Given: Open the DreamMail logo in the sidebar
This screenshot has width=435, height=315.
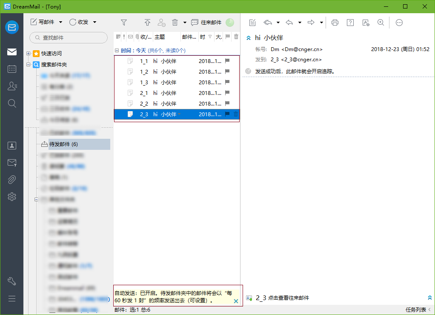Looking at the screenshot, I should pos(12,27).
